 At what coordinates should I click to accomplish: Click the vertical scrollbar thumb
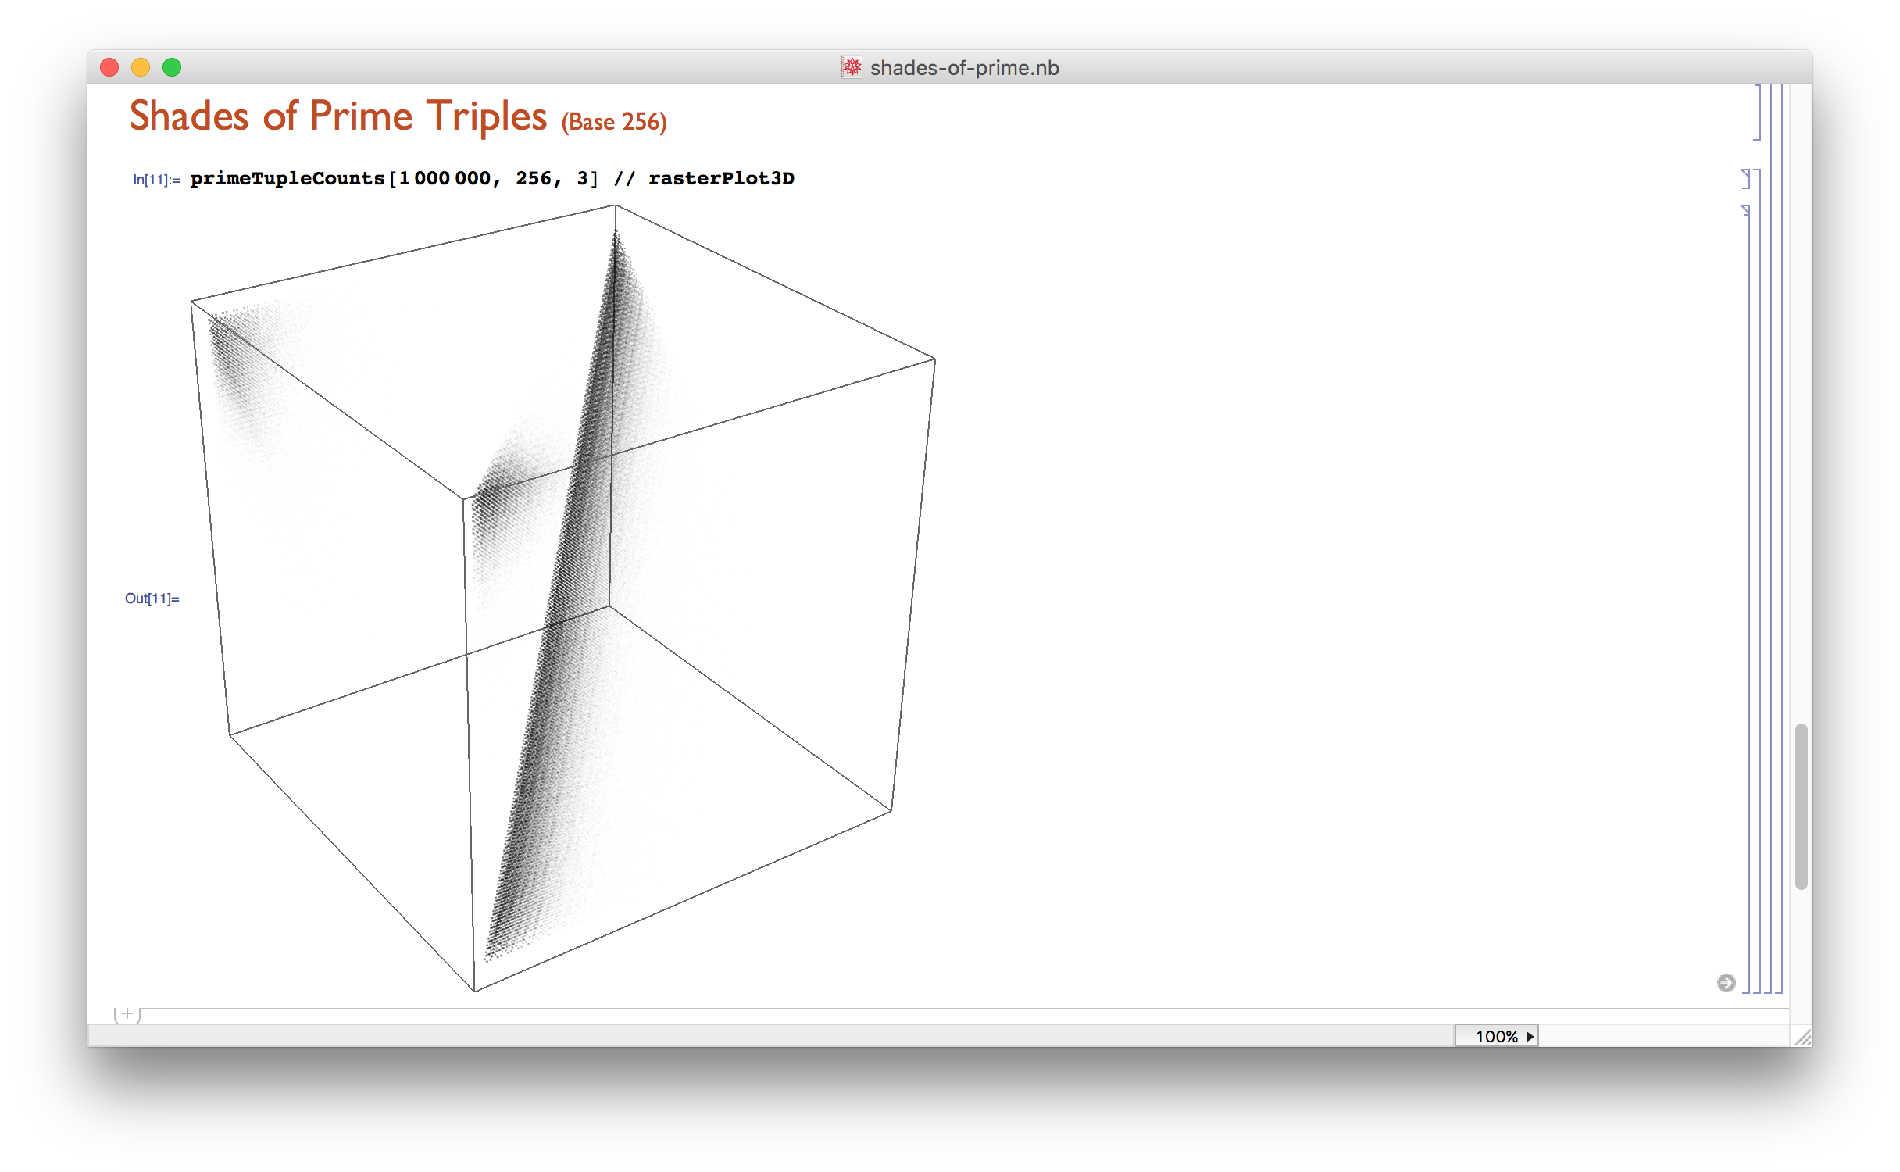click(x=1801, y=805)
